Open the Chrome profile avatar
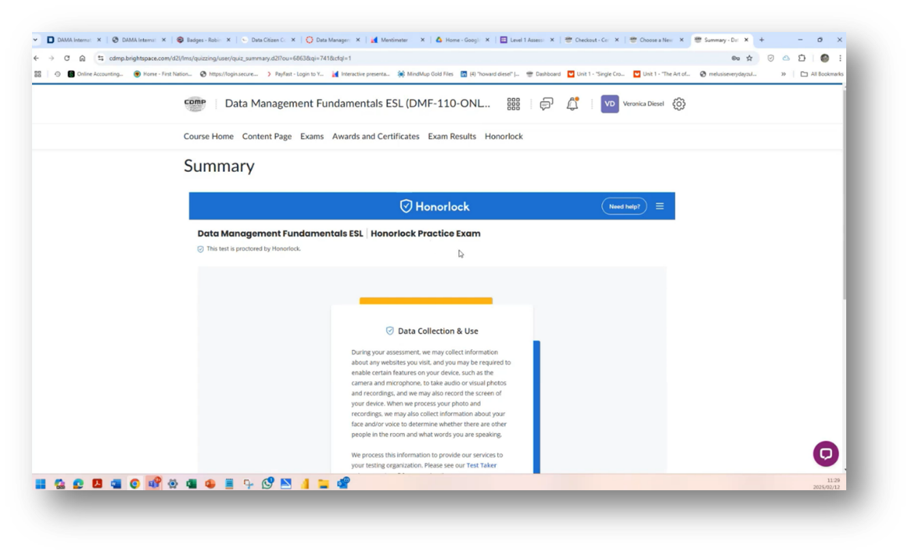This screenshot has width=911, height=555. point(824,59)
